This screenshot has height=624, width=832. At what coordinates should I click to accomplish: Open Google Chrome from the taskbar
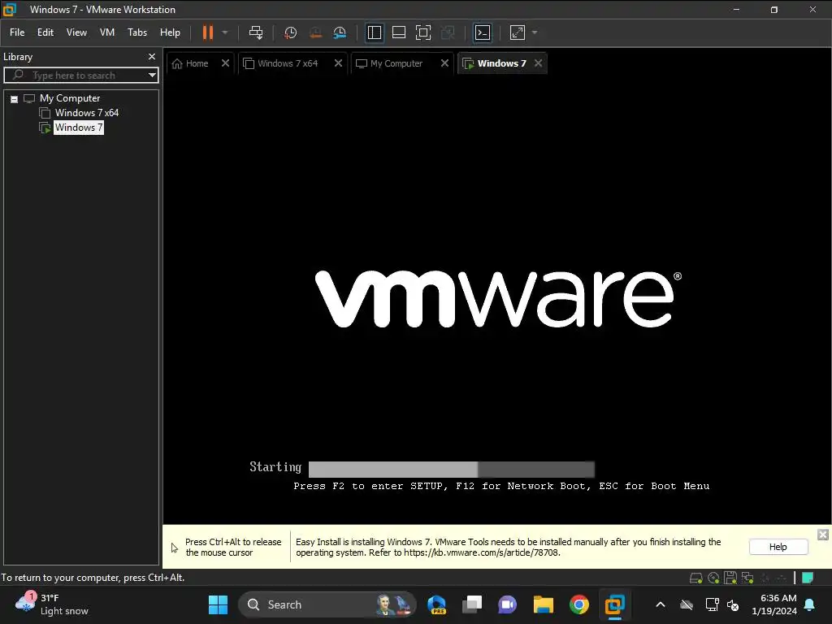578,604
